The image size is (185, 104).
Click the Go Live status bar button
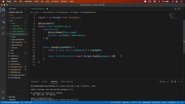156,102
